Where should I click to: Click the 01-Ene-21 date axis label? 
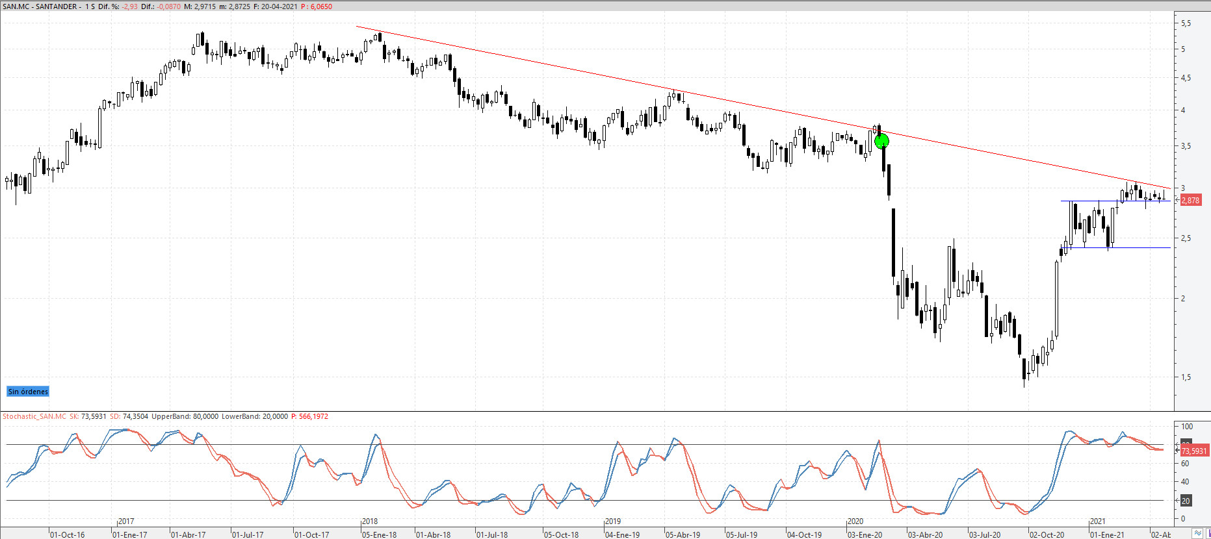[1107, 534]
